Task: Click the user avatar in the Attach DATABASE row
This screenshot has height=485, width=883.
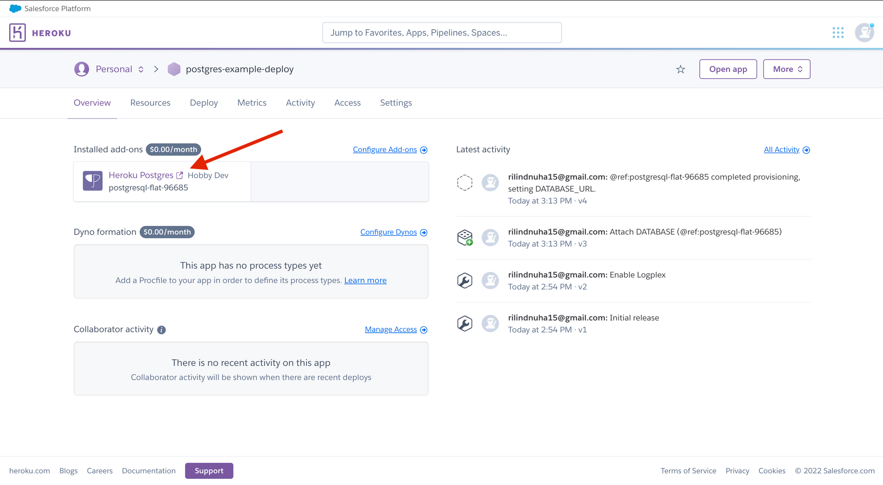Action: [x=490, y=237]
